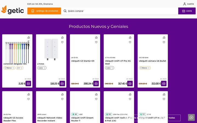Compare Ubiquiti G3 Access Reader Flex
This screenshot has width=197, height=123.
[x=29, y=94]
